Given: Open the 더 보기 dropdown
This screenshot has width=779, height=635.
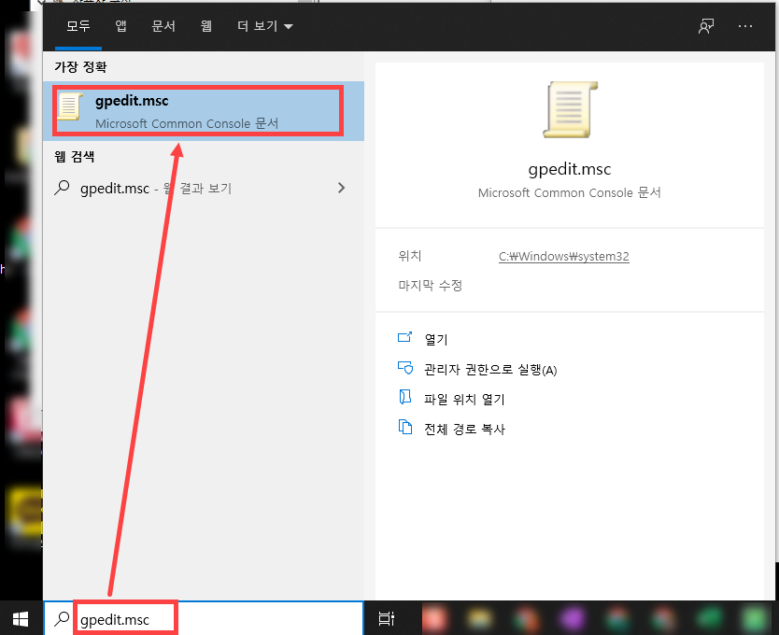Looking at the screenshot, I should pos(264,26).
